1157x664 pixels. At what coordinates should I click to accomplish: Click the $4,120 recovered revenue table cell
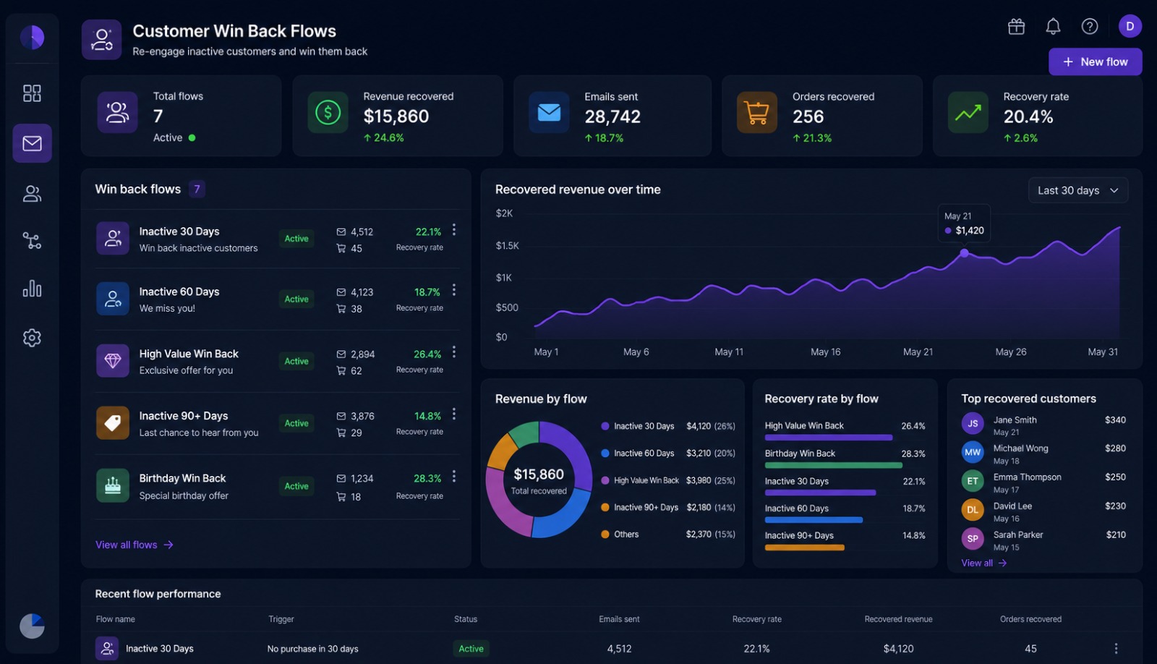tap(898, 649)
